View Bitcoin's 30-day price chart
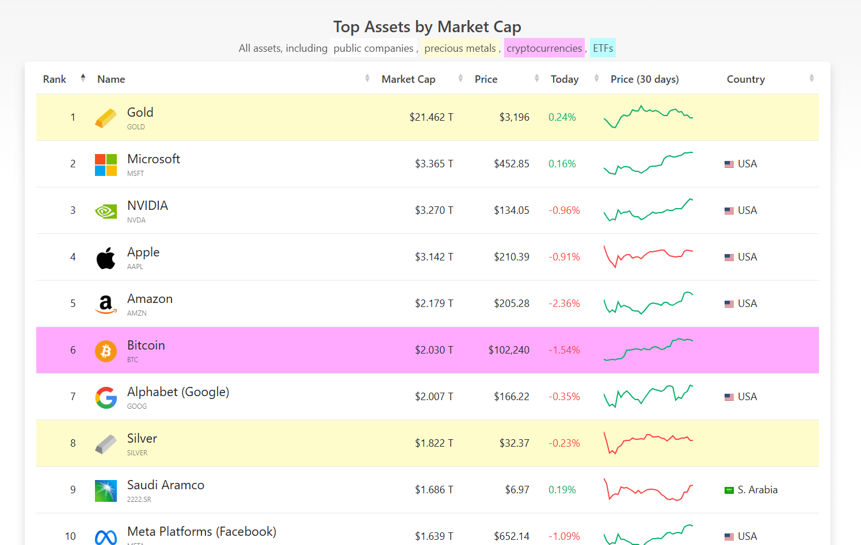The width and height of the screenshot is (861, 545). [648, 350]
